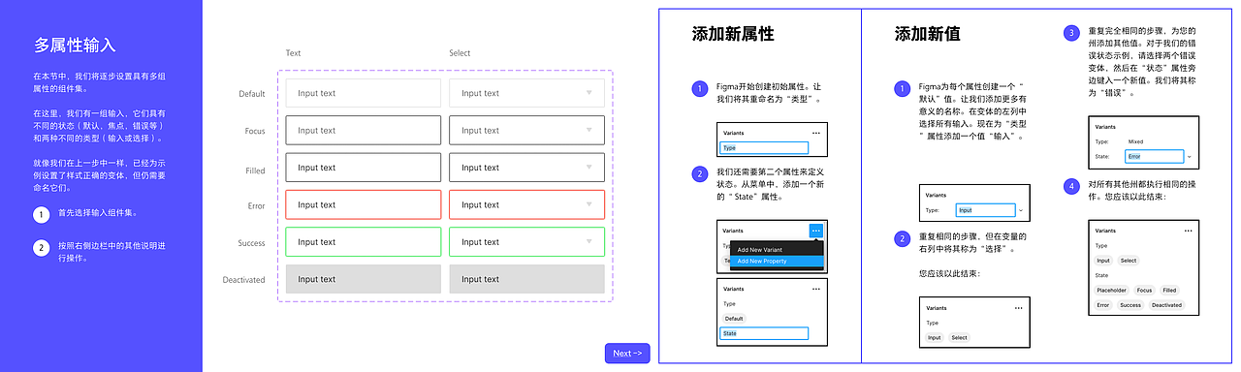Click the Focus row label
1241x372 pixels.
pos(255,131)
